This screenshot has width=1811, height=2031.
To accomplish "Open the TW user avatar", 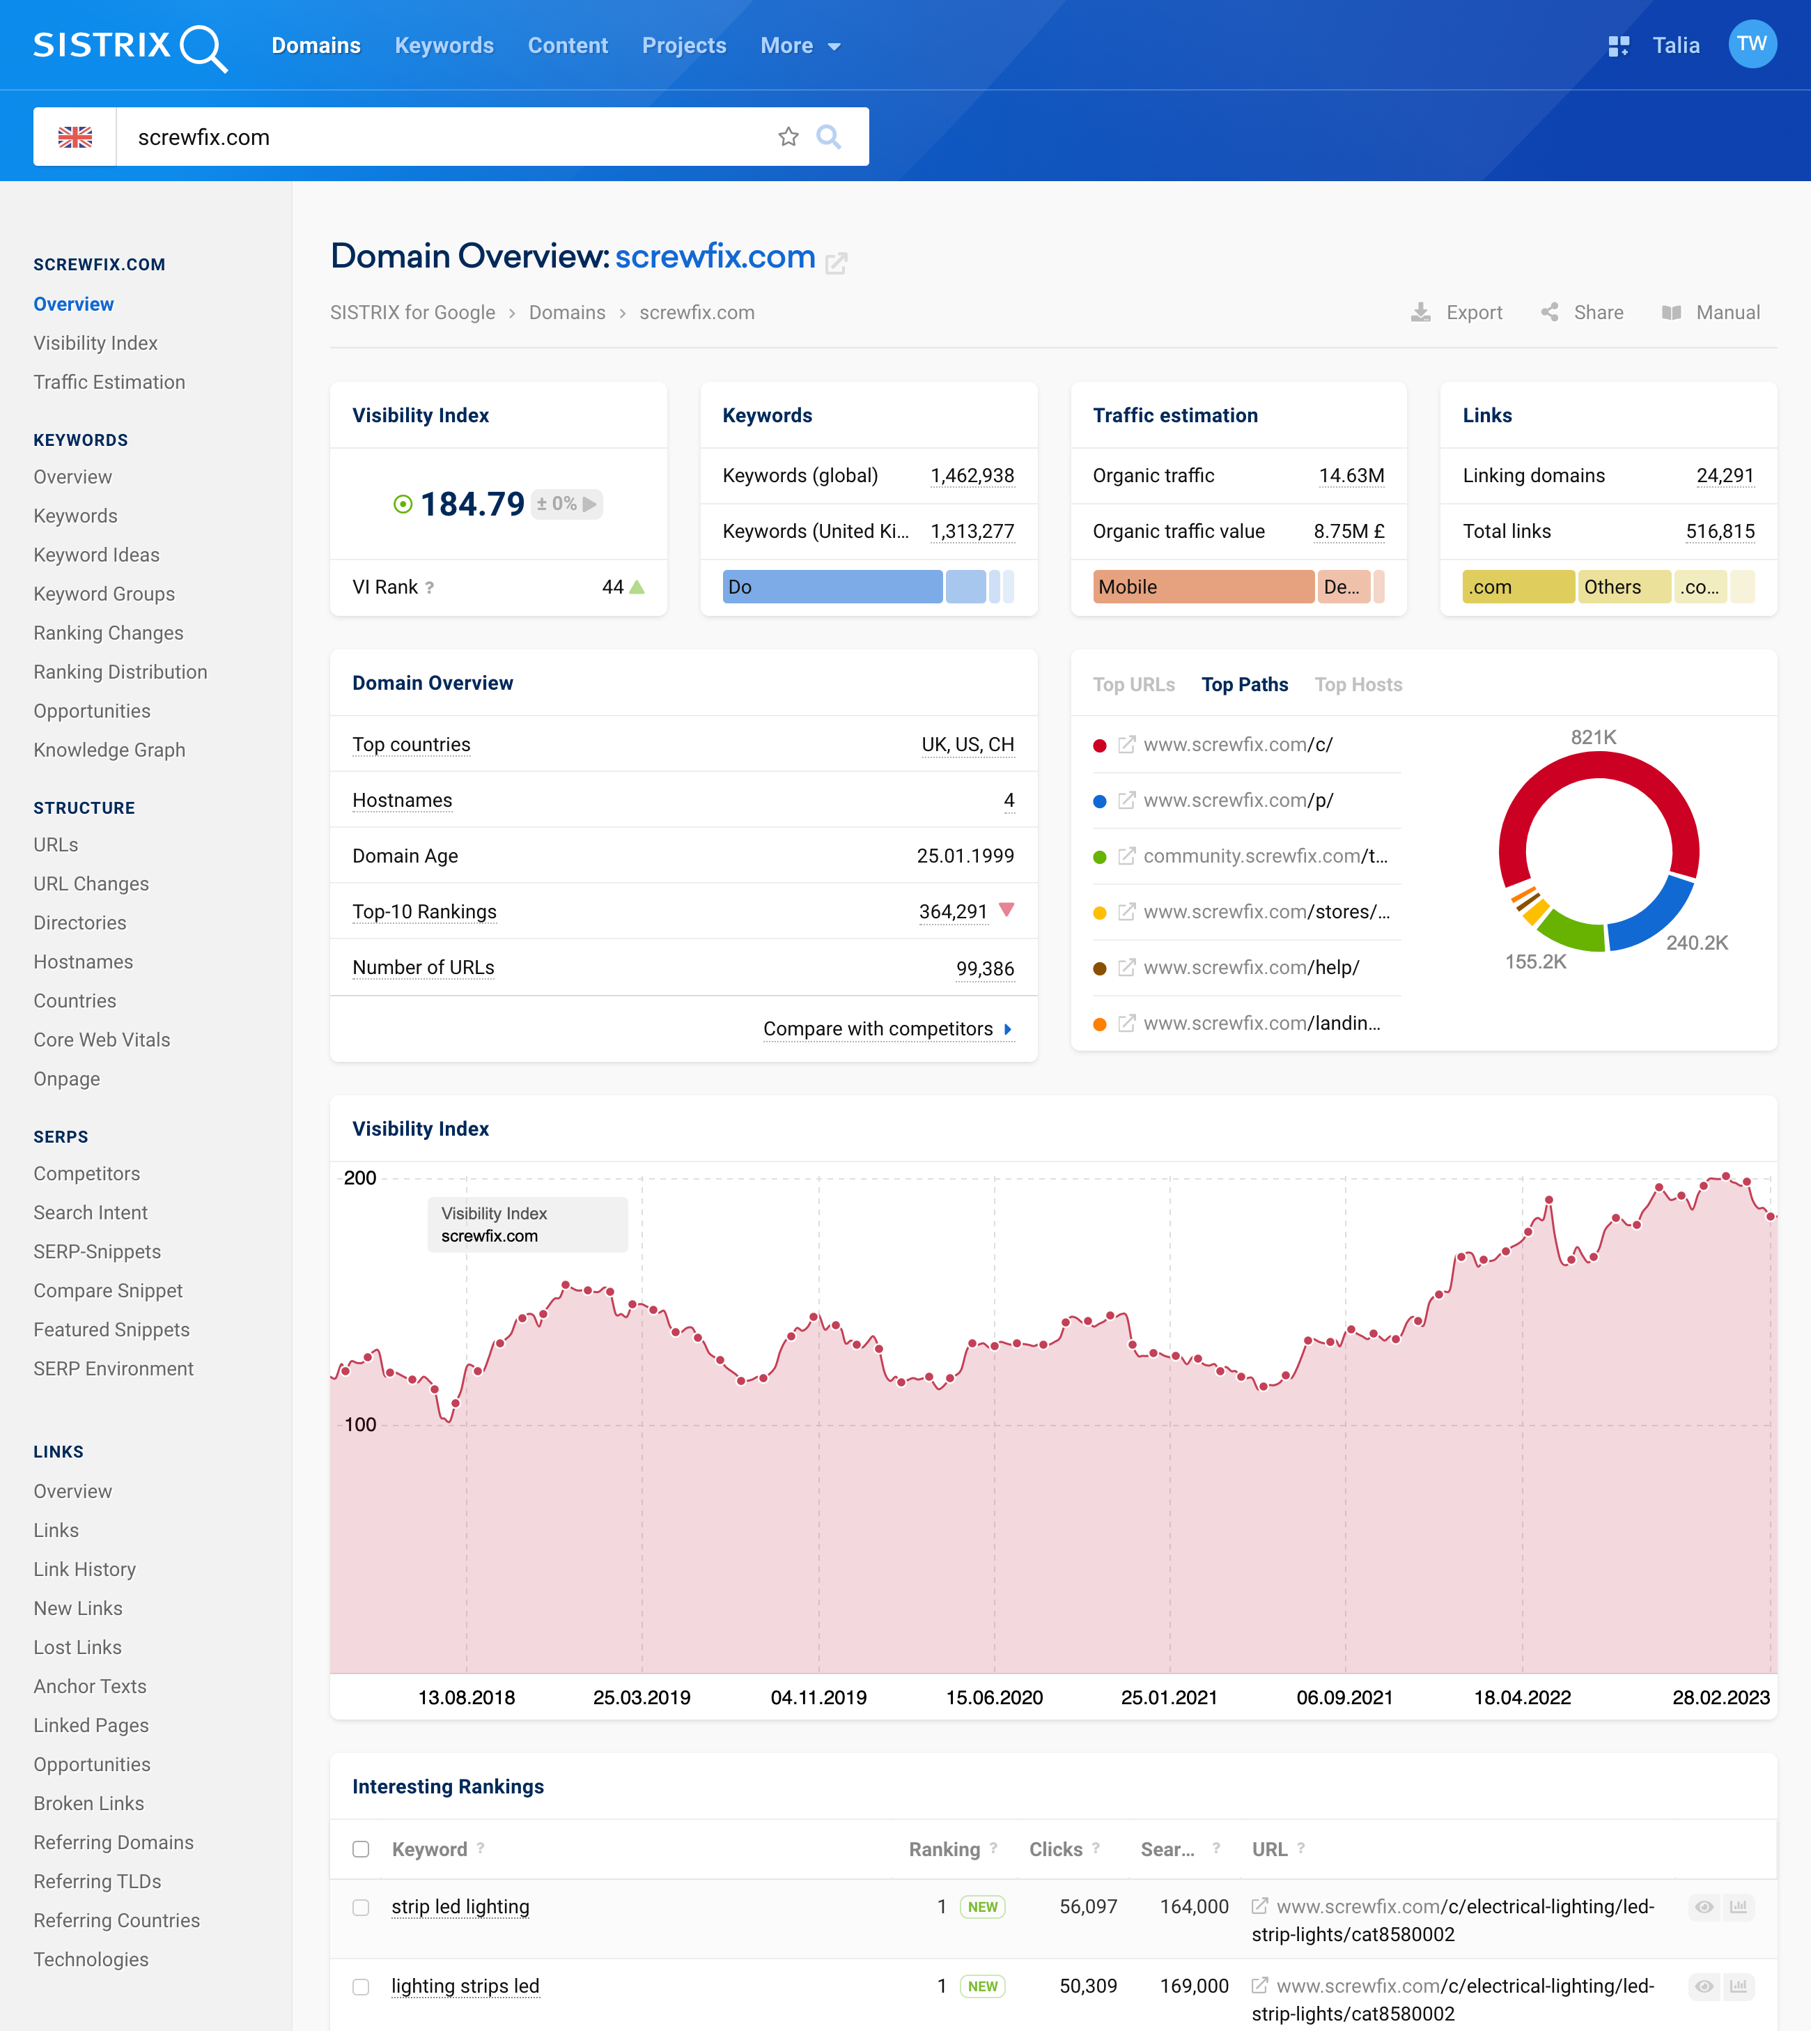I will pyautogui.click(x=1752, y=45).
